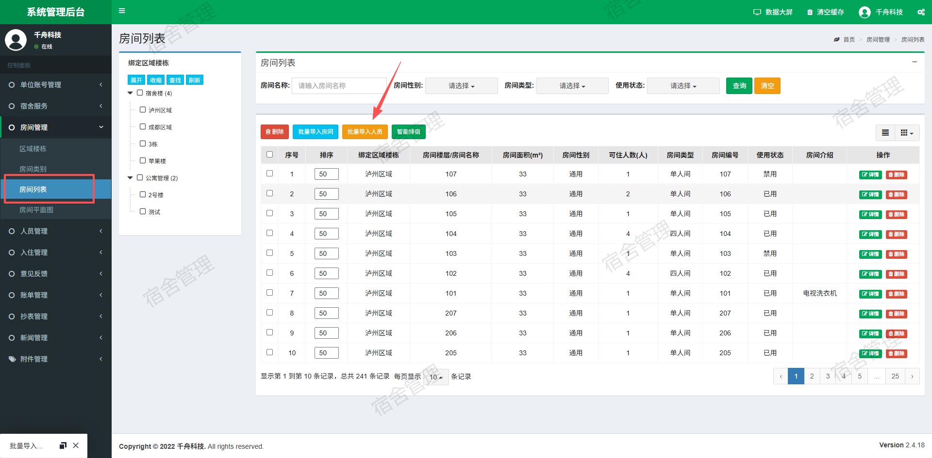Open 详情 for room 207
932x458 pixels.
(870, 314)
